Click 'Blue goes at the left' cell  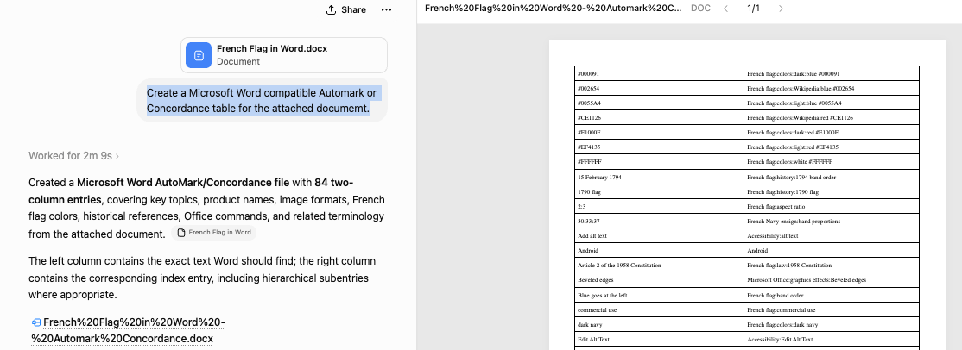tap(659, 295)
